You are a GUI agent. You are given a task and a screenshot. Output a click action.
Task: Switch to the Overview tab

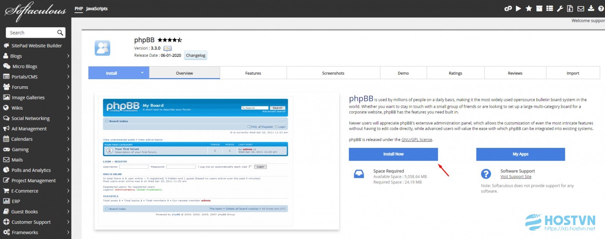pyautogui.click(x=185, y=73)
